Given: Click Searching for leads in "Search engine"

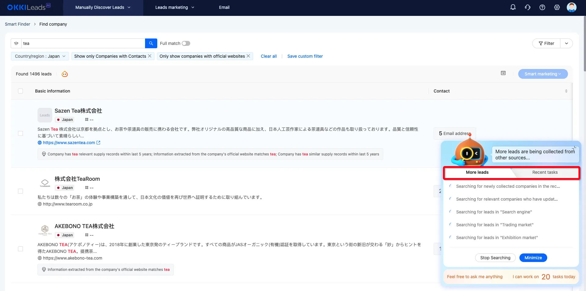Looking at the screenshot, I should point(494,212).
